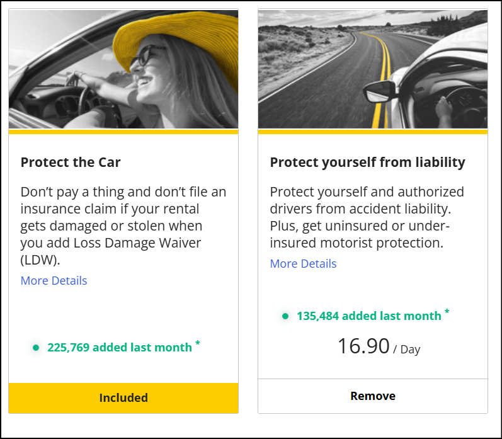Viewport: 502px width, 439px height.
Task: Click the asterisk after 225,769 added last month
Action: (x=197, y=344)
